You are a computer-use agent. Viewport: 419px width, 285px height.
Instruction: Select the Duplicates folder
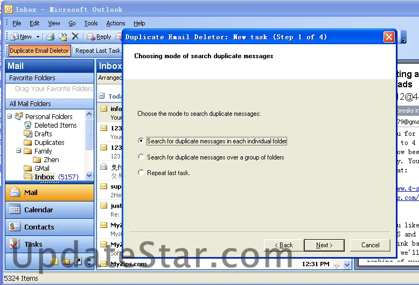49,142
